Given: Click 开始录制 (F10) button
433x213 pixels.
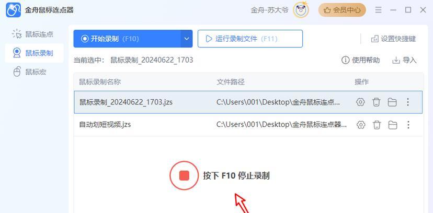Looking at the screenshot, I should (x=127, y=39).
